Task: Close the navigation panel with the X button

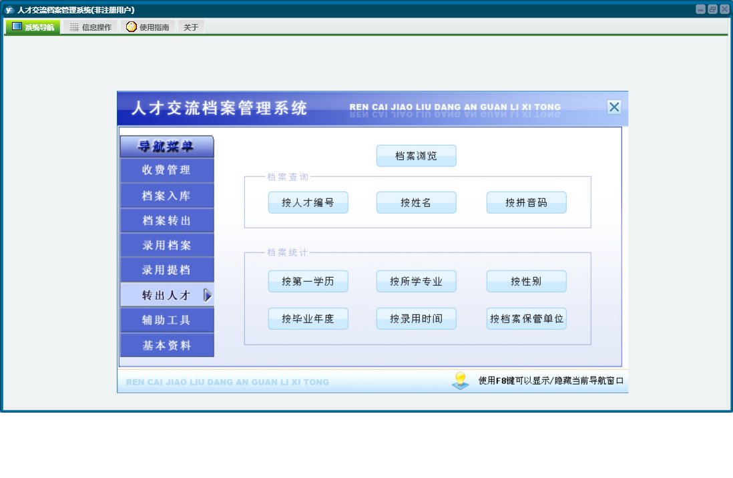Action: tap(614, 107)
